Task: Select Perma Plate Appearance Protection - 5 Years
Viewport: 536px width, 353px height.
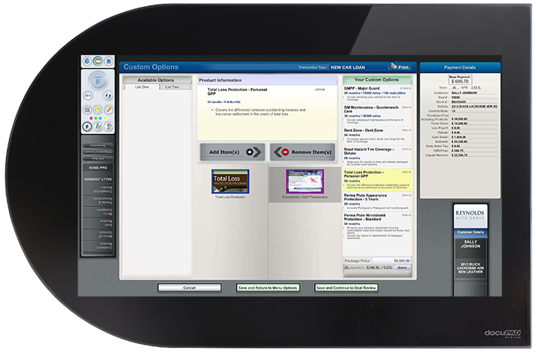Action: (x=377, y=202)
